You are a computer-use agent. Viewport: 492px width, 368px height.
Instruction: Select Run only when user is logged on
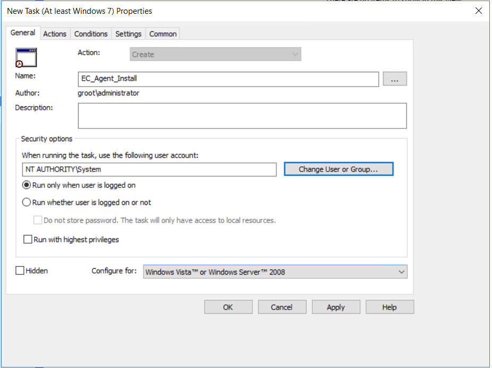[x=26, y=185]
